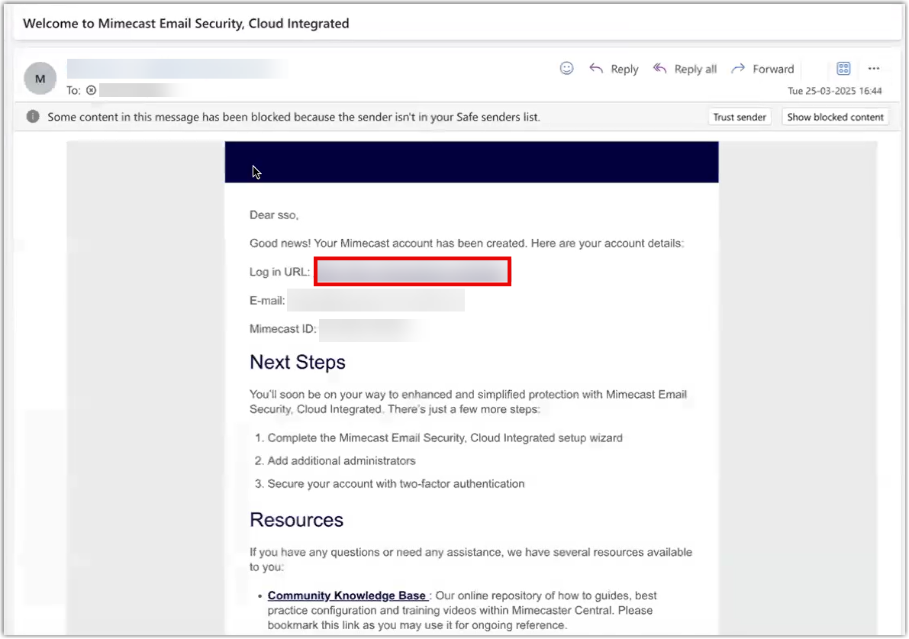Click the info icon in blocked-content bar
Screen dimensions: 909x639
33,117
